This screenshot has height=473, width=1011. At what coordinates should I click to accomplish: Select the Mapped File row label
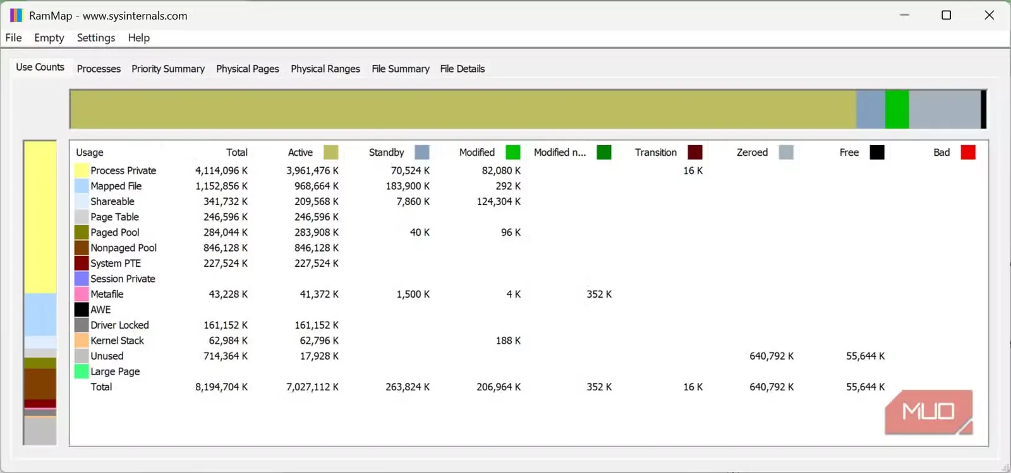[x=116, y=186]
